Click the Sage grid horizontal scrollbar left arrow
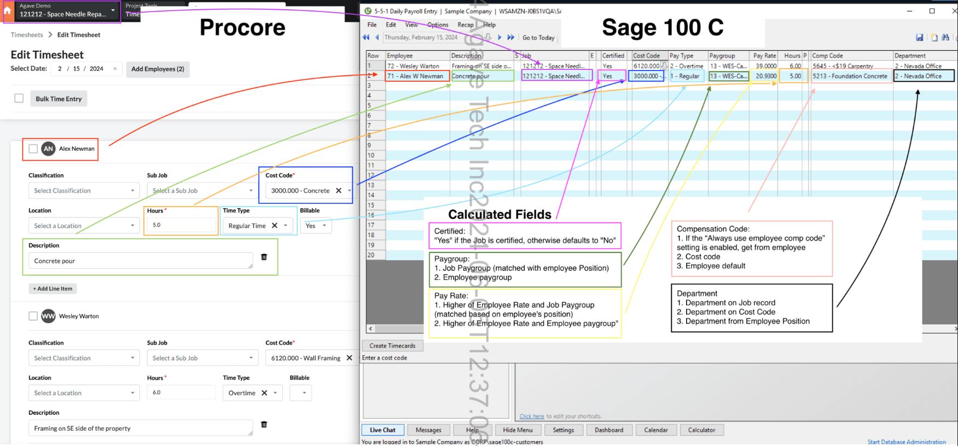 coord(371,328)
